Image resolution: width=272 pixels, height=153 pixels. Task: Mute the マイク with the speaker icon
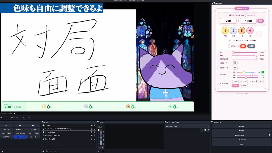pos(99,147)
